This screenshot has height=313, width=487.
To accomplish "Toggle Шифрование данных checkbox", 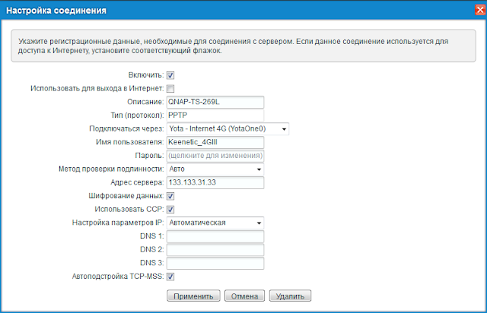I will coord(170,196).
